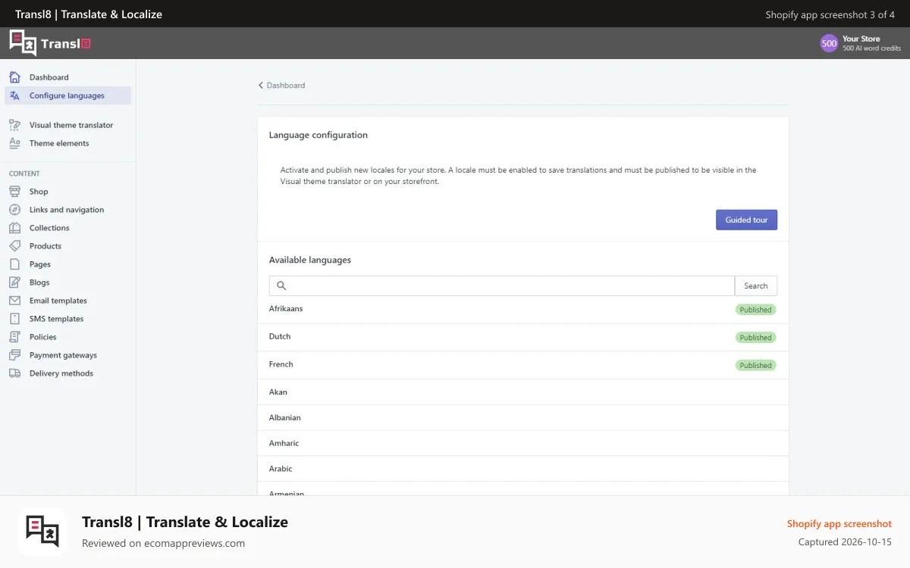Image resolution: width=910 pixels, height=568 pixels.
Task: Click Published badge for Dutch
Action: pos(755,338)
